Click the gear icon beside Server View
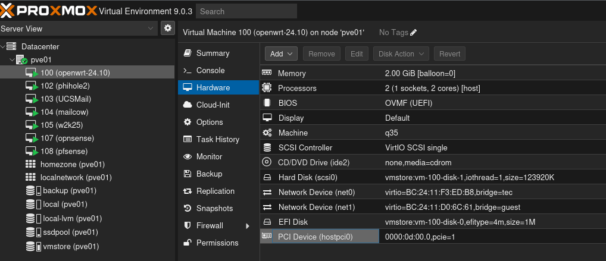This screenshot has height=261, width=606. (x=167, y=28)
